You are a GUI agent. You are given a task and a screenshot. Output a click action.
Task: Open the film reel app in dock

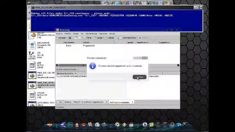coord(90,125)
